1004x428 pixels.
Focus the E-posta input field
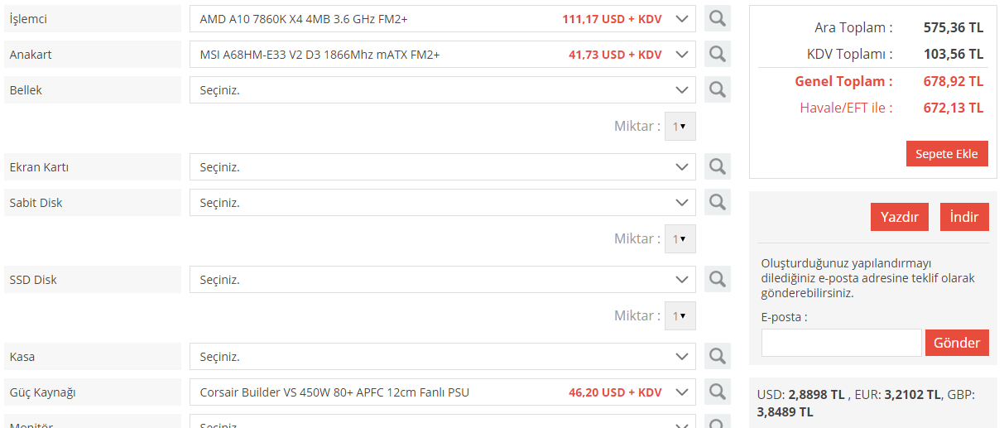(x=842, y=343)
